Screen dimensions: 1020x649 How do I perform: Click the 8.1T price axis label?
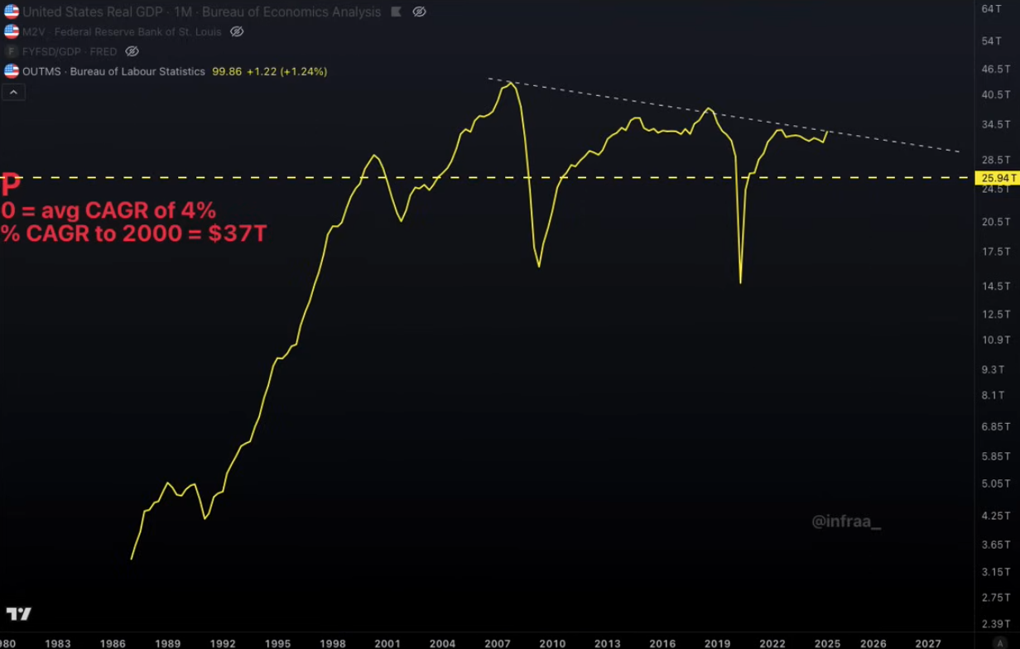click(992, 396)
